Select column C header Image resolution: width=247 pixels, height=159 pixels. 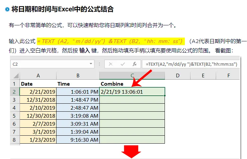click(132, 75)
